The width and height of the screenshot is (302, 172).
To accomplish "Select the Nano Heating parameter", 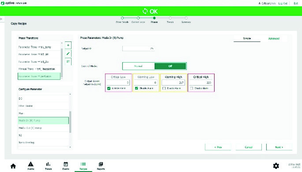I will pos(43,142).
